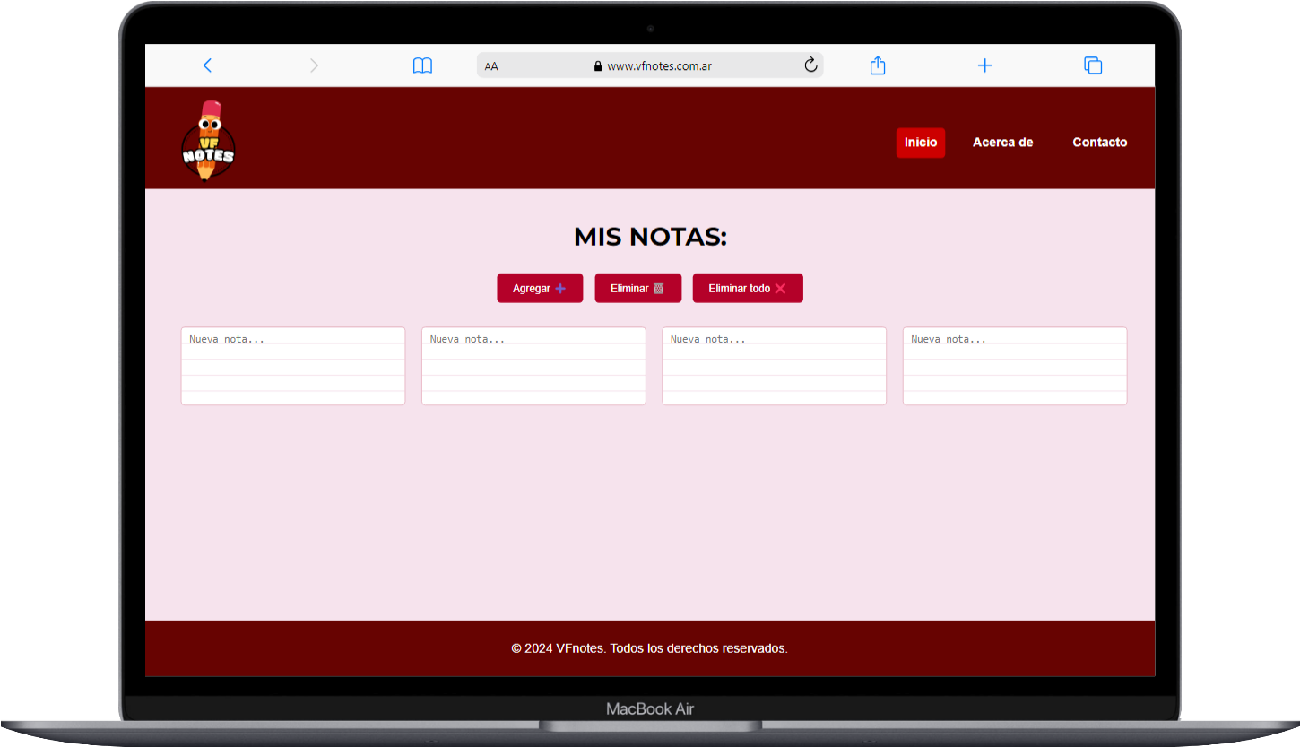The height and width of the screenshot is (747, 1300).
Task: Open a new tab with the plus icon
Action: pyautogui.click(x=984, y=65)
